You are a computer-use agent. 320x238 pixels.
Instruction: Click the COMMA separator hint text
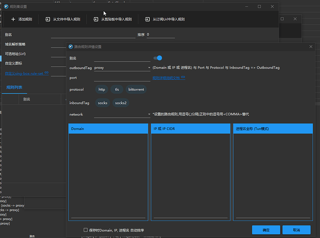pyautogui.click(x=201, y=114)
